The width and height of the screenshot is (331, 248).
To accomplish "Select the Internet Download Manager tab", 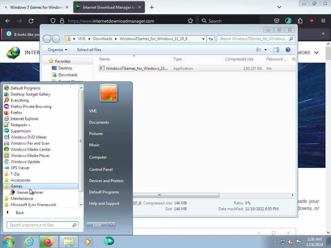I will pyautogui.click(x=109, y=7).
